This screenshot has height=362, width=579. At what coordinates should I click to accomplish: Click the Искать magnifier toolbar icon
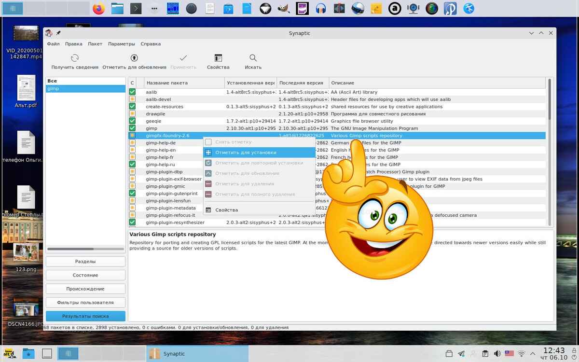click(253, 58)
